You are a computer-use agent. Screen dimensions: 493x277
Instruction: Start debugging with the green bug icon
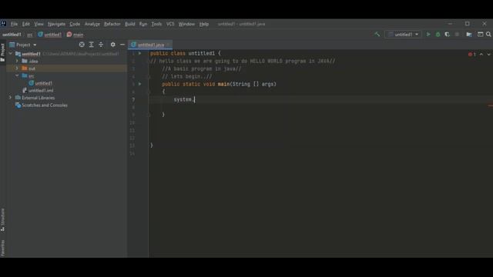pos(438,34)
